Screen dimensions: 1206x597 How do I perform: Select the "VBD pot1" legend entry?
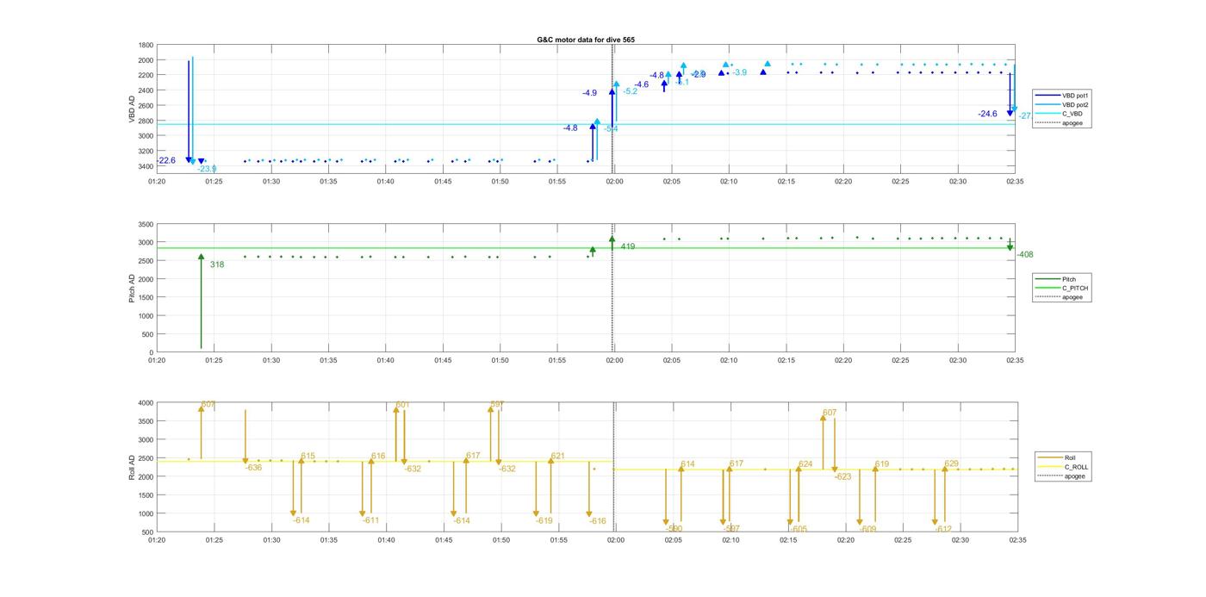(x=1062, y=96)
